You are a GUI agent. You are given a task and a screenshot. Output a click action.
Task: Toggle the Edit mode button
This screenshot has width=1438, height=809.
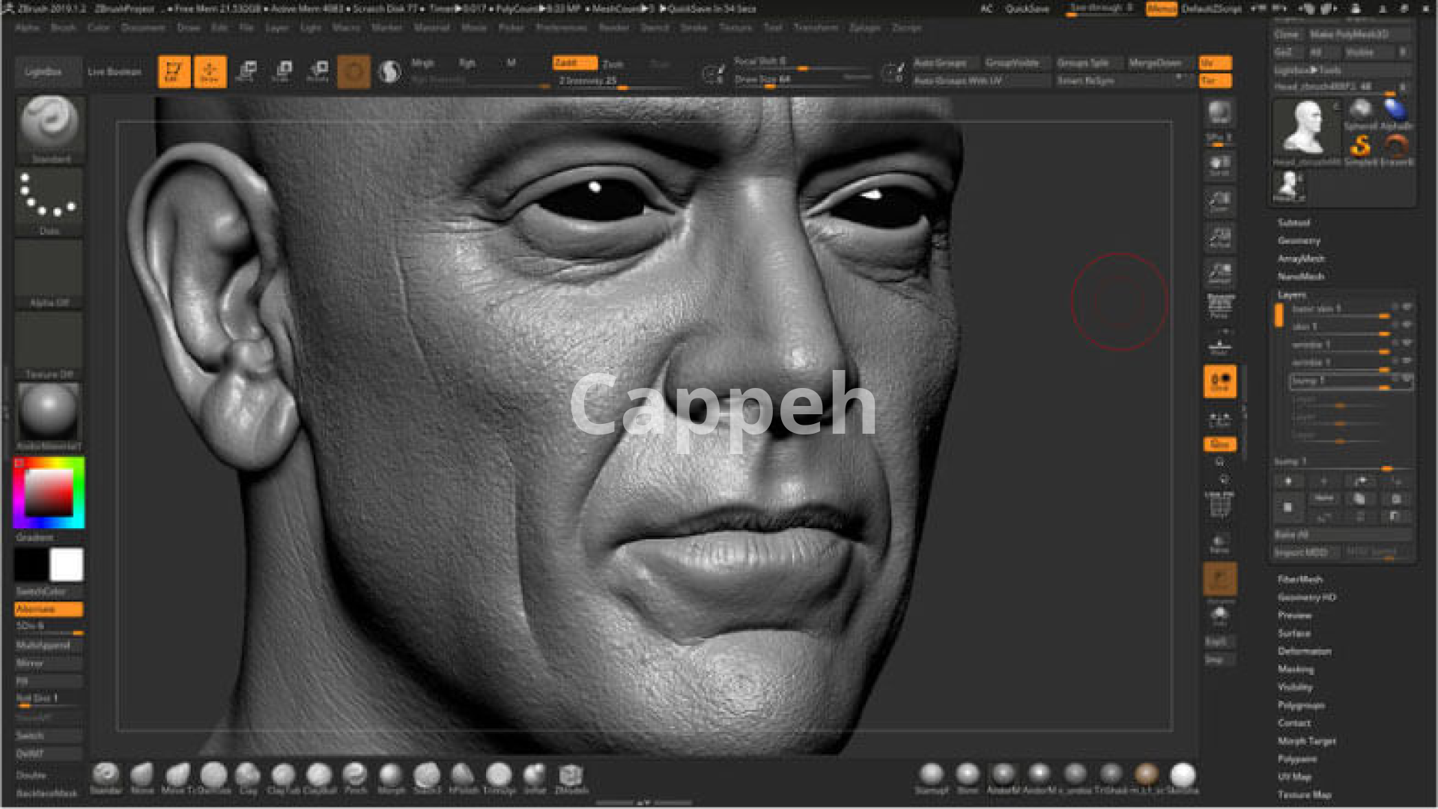click(x=174, y=71)
